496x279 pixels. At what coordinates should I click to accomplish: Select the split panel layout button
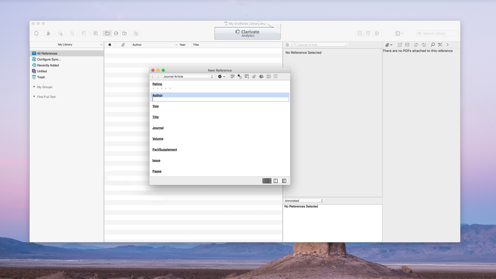(276, 181)
